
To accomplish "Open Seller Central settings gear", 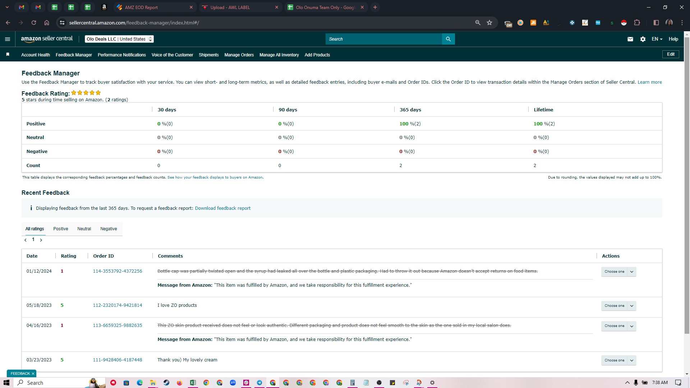I will tap(643, 39).
